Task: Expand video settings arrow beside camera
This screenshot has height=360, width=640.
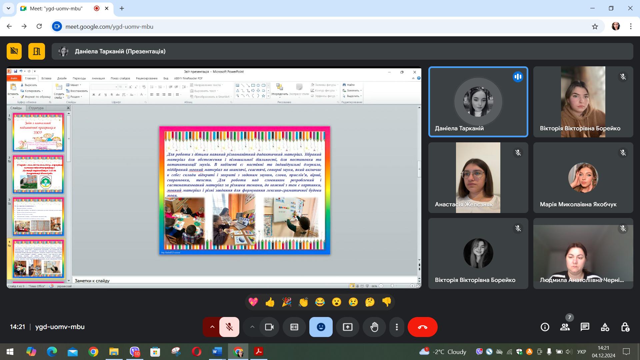Action: coord(252,327)
